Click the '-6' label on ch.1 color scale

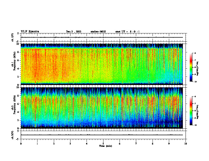195,53
